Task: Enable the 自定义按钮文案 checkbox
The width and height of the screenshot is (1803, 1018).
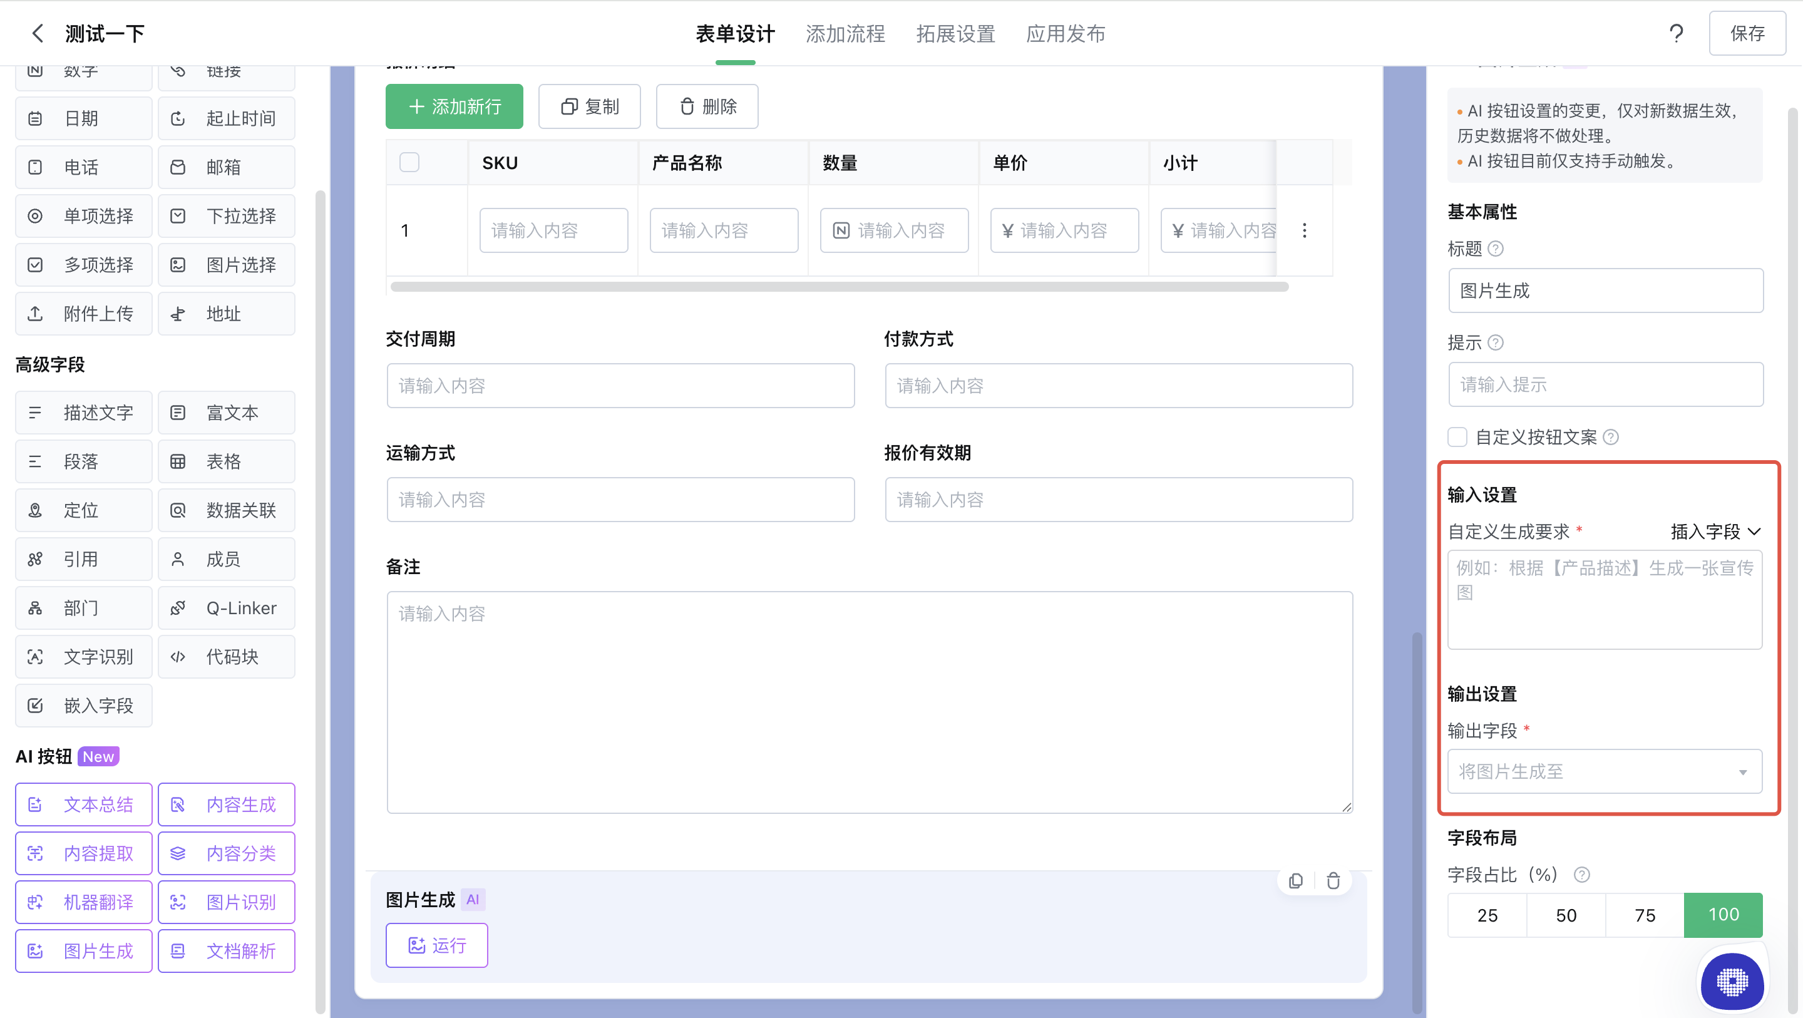Action: tap(1457, 437)
